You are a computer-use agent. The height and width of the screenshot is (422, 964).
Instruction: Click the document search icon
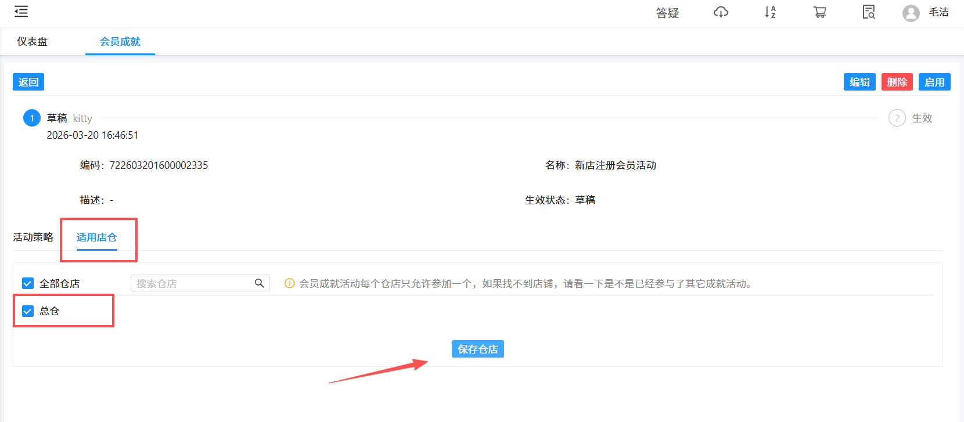point(869,12)
